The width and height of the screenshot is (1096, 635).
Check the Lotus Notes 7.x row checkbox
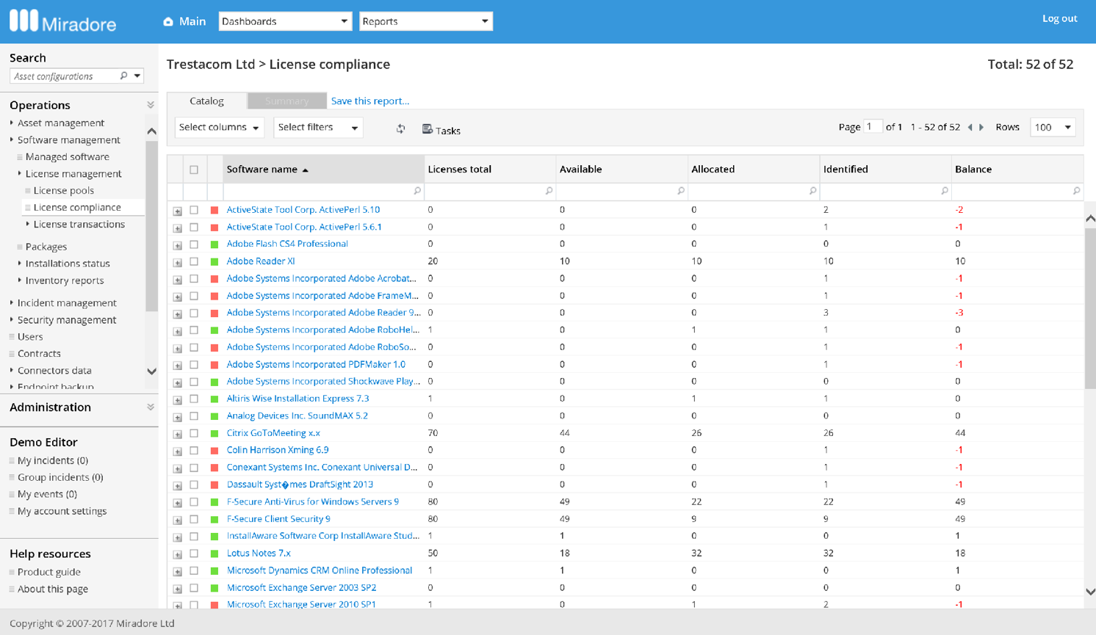tap(194, 554)
